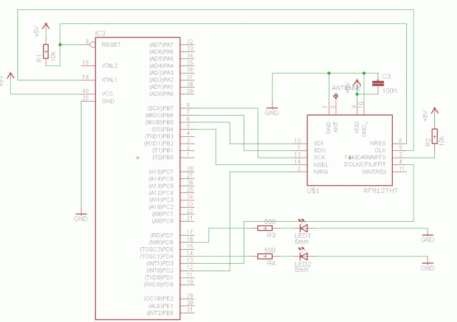Click the +5V supply arrow feeding VCC
The height and width of the screenshot is (322, 457).
tap(11, 75)
